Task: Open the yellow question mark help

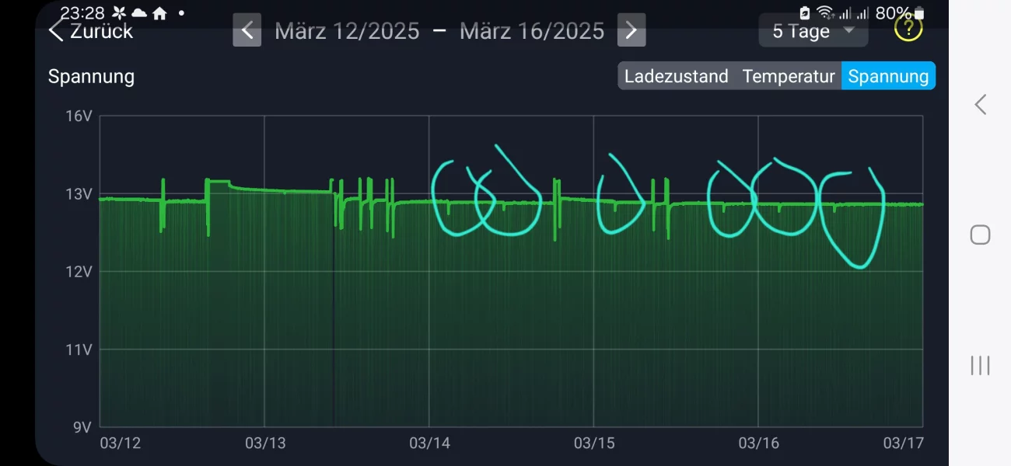Action: (x=908, y=30)
